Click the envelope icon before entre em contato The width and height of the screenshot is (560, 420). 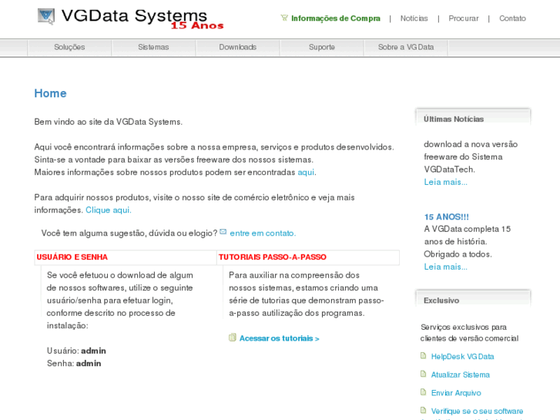pyautogui.click(x=223, y=232)
